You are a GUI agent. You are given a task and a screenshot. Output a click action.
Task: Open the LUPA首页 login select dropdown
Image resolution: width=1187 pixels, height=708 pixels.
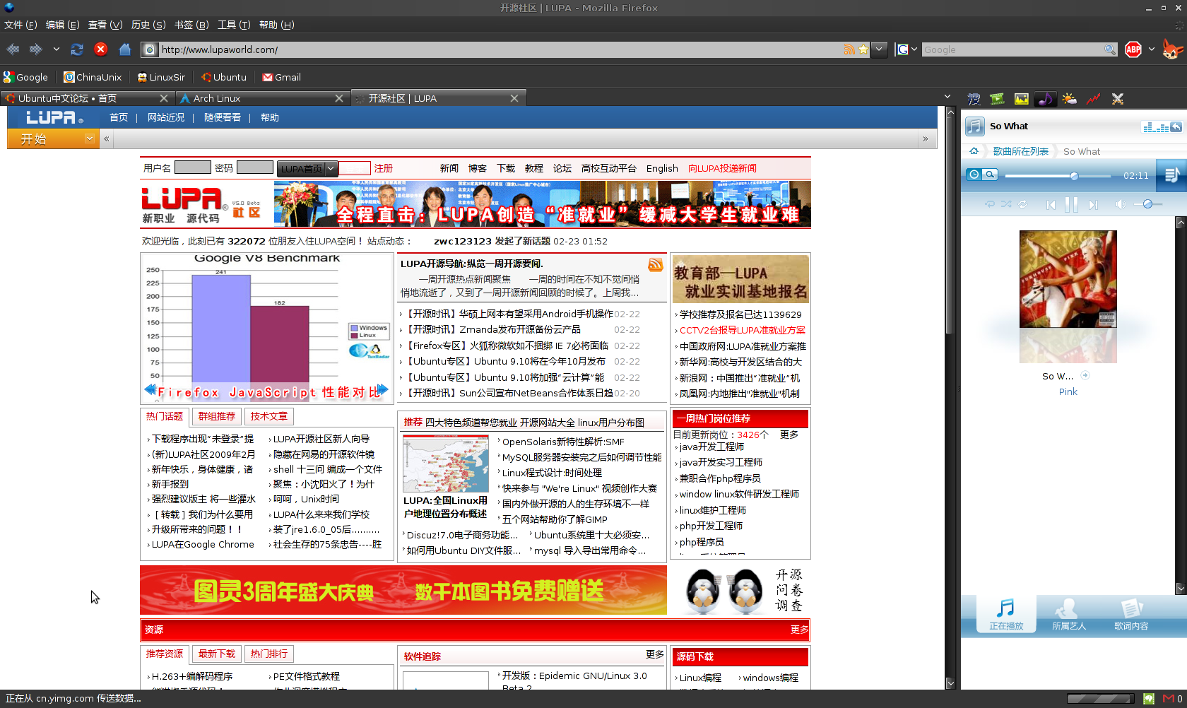coord(307,168)
